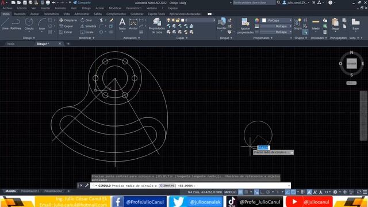Click the Save icon in quick access toolbar

pos(25,2)
